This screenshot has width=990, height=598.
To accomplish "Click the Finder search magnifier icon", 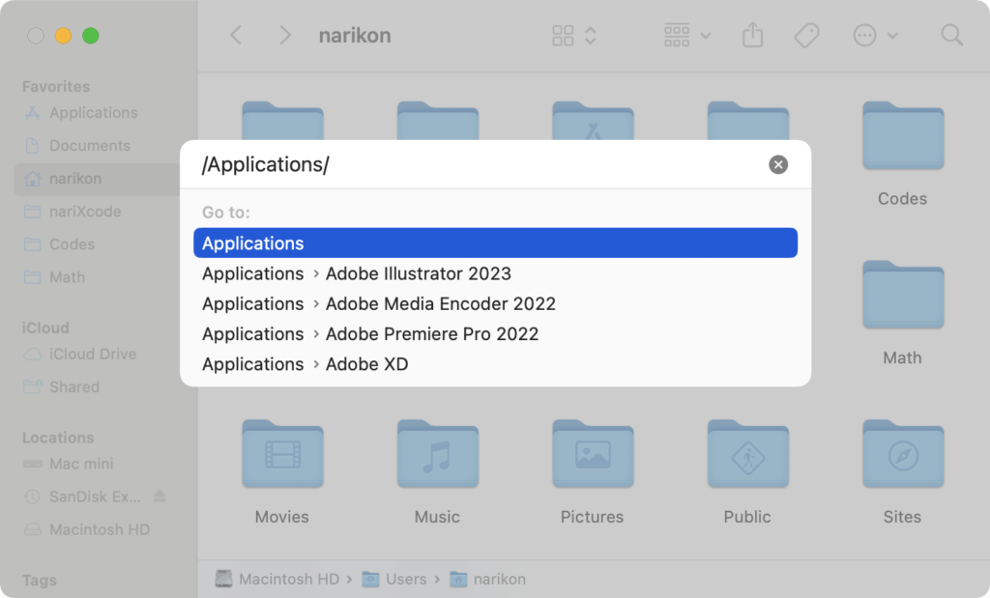I will pos(951,36).
